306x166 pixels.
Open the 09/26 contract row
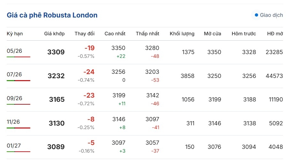point(14,98)
